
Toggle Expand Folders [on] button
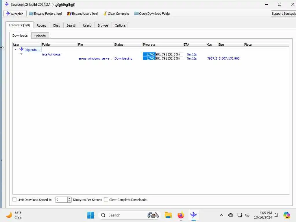click(45, 14)
